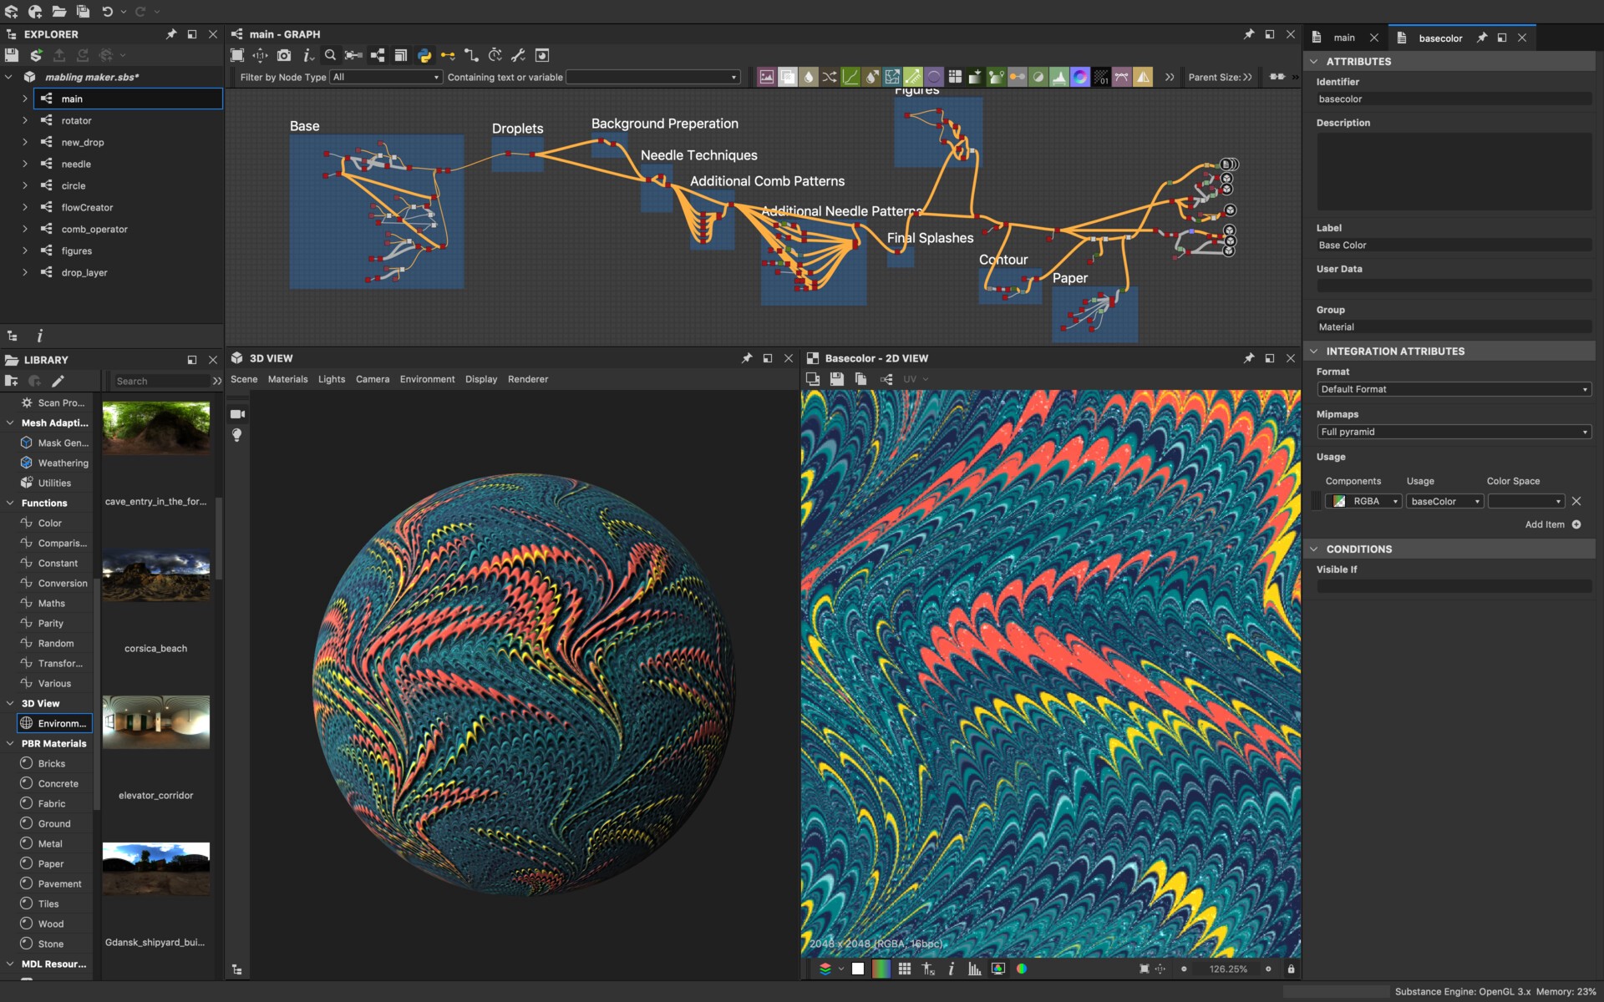Open the Mipmaps Full pyramid dropdown
This screenshot has width=1604, height=1002.
coord(1453,432)
